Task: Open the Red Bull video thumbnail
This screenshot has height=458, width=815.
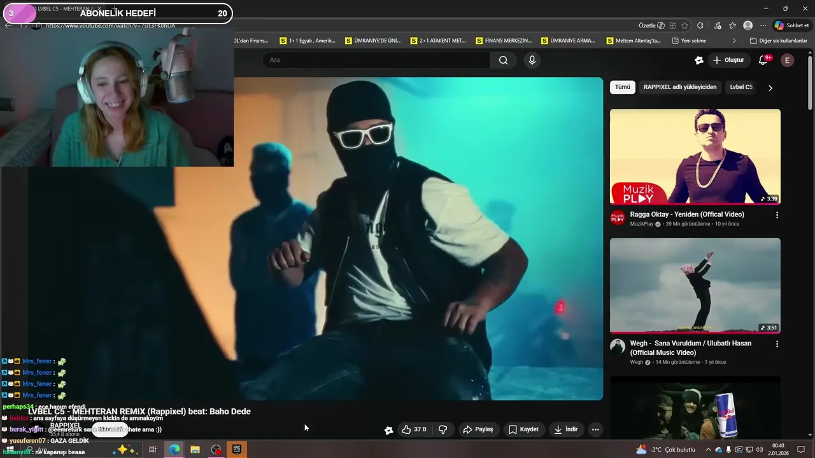Action: 695,408
